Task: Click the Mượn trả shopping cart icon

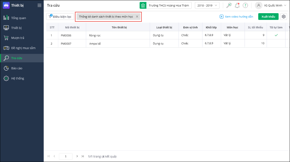Action: pos(6,38)
